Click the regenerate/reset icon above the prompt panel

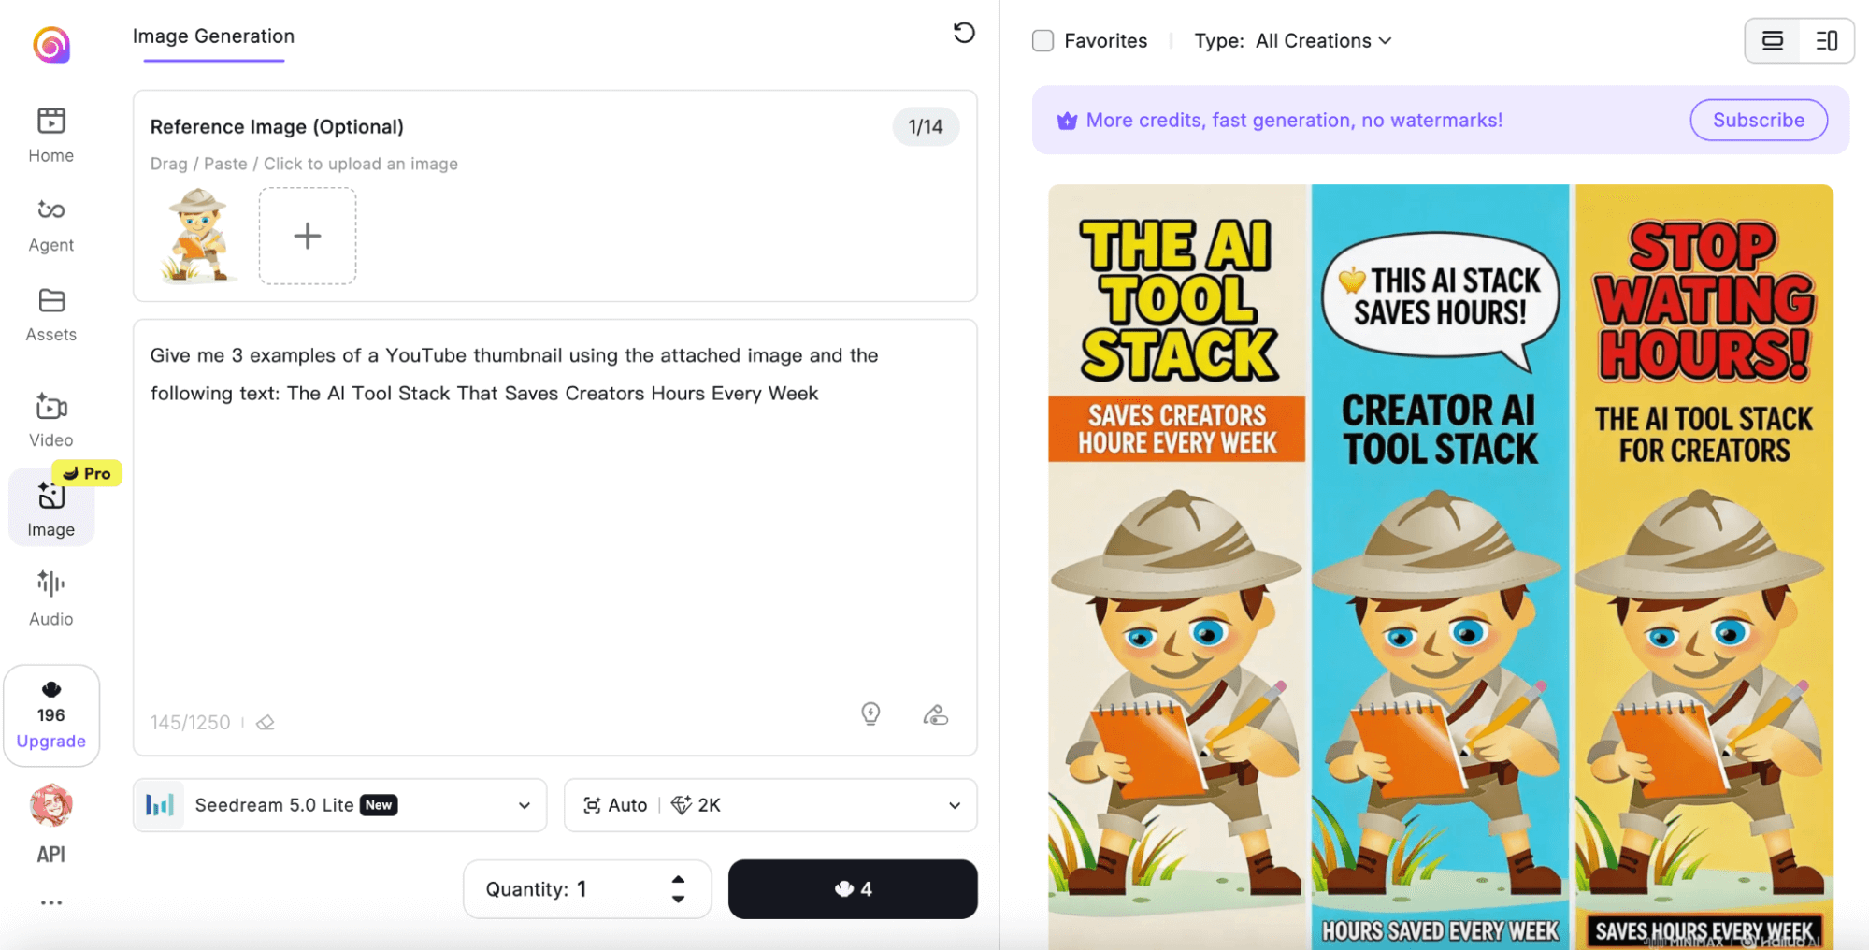tap(964, 33)
